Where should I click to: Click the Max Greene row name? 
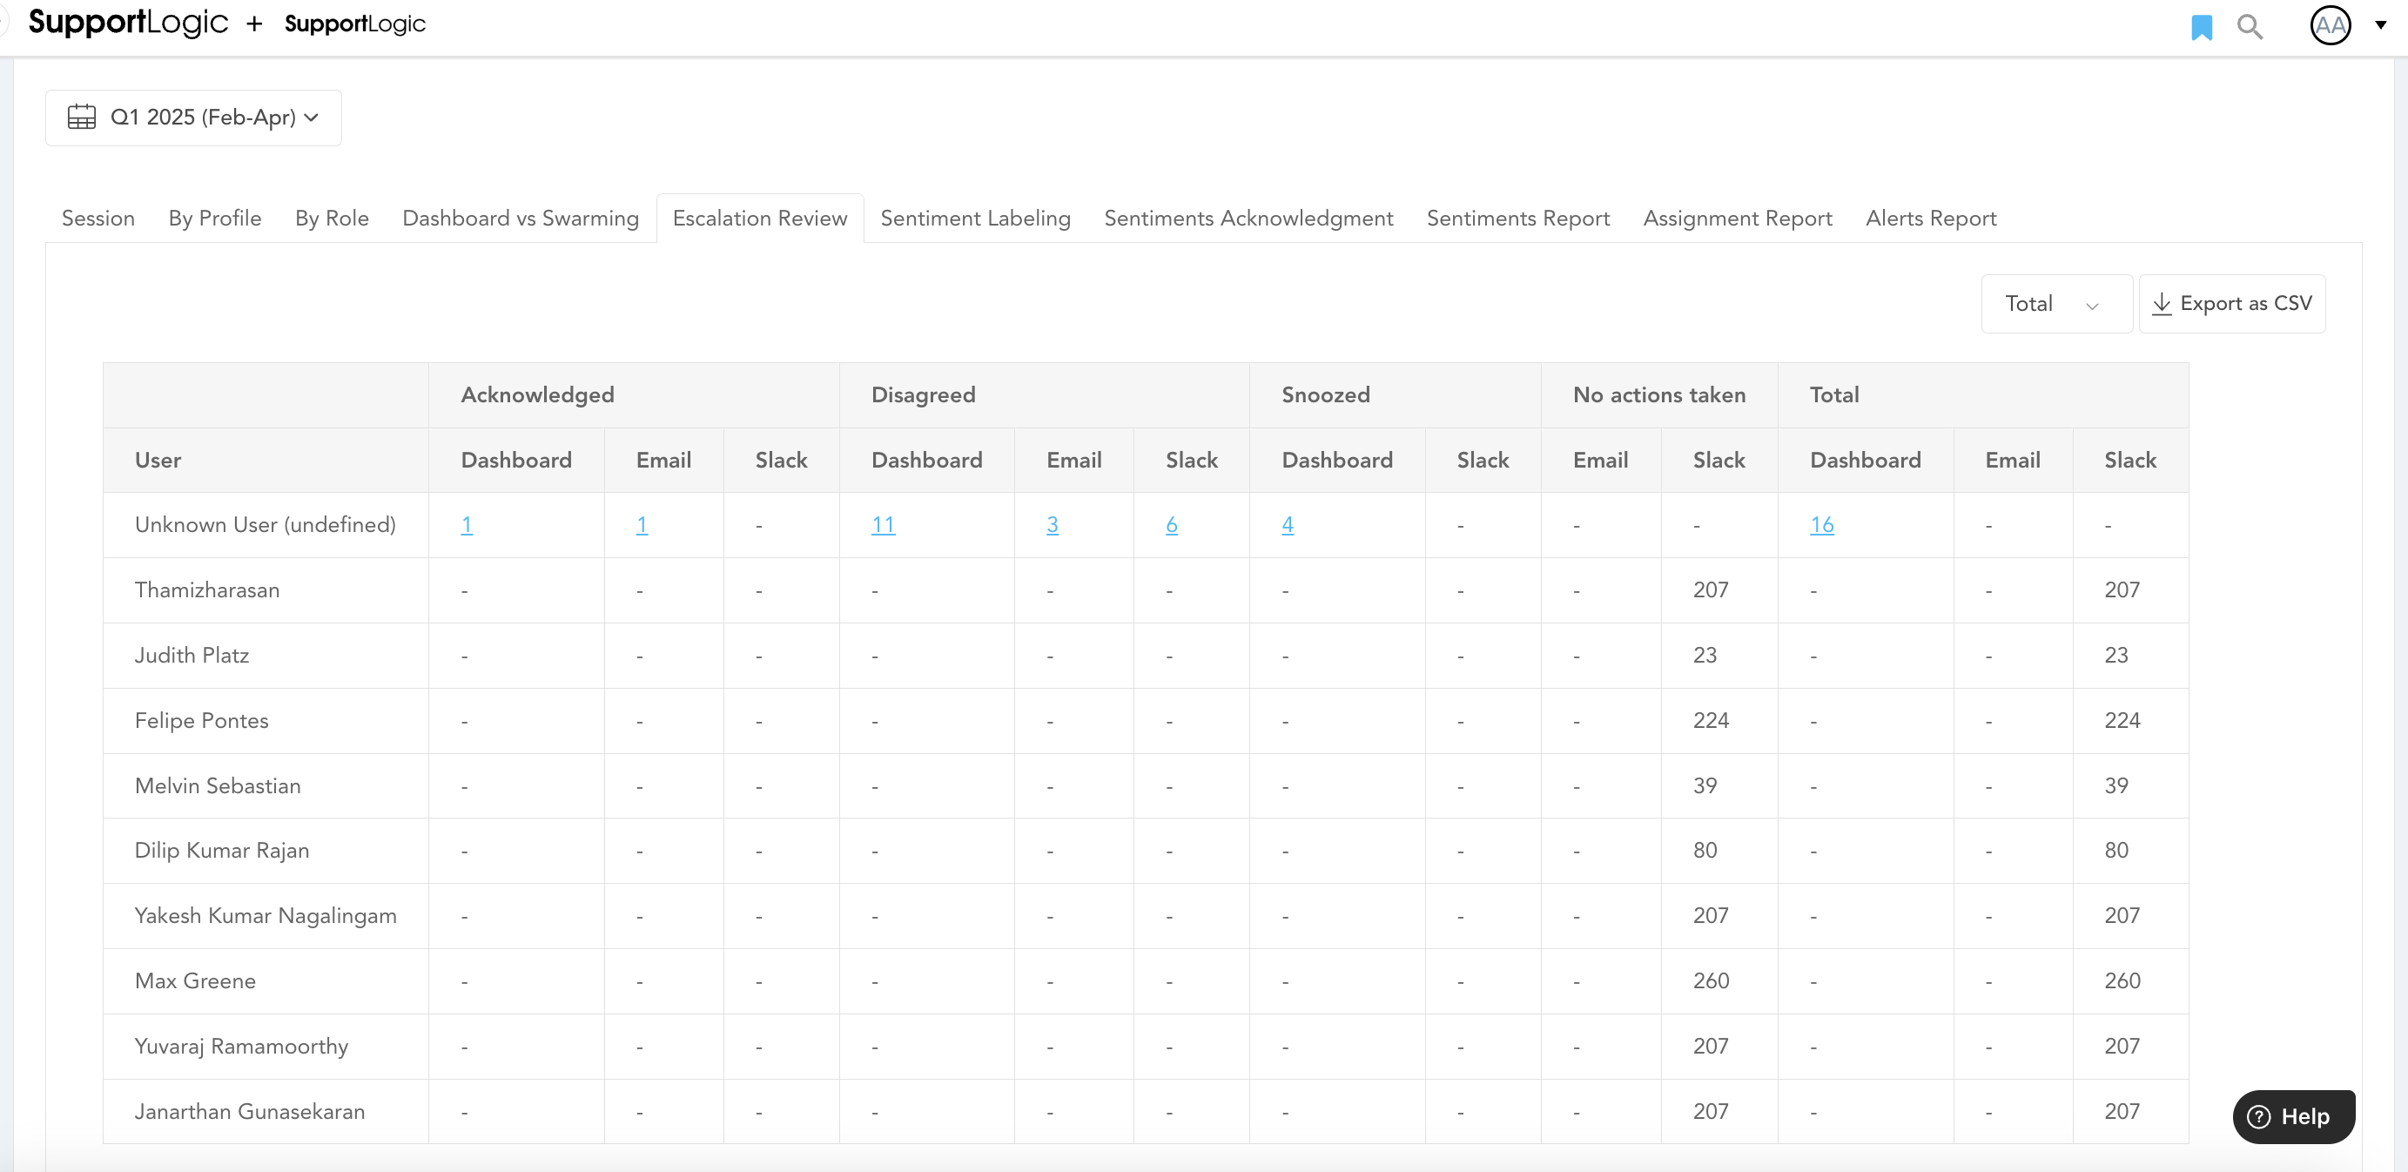tap(195, 980)
